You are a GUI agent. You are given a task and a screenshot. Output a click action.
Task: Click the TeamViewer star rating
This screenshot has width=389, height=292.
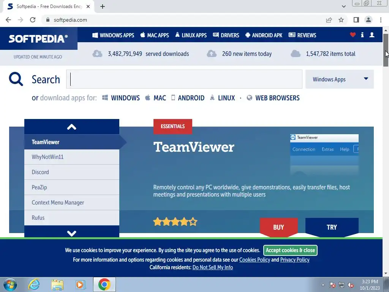point(175,222)
